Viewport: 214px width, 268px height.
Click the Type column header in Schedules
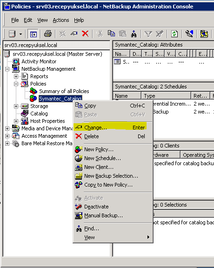[x=166, y=96]
